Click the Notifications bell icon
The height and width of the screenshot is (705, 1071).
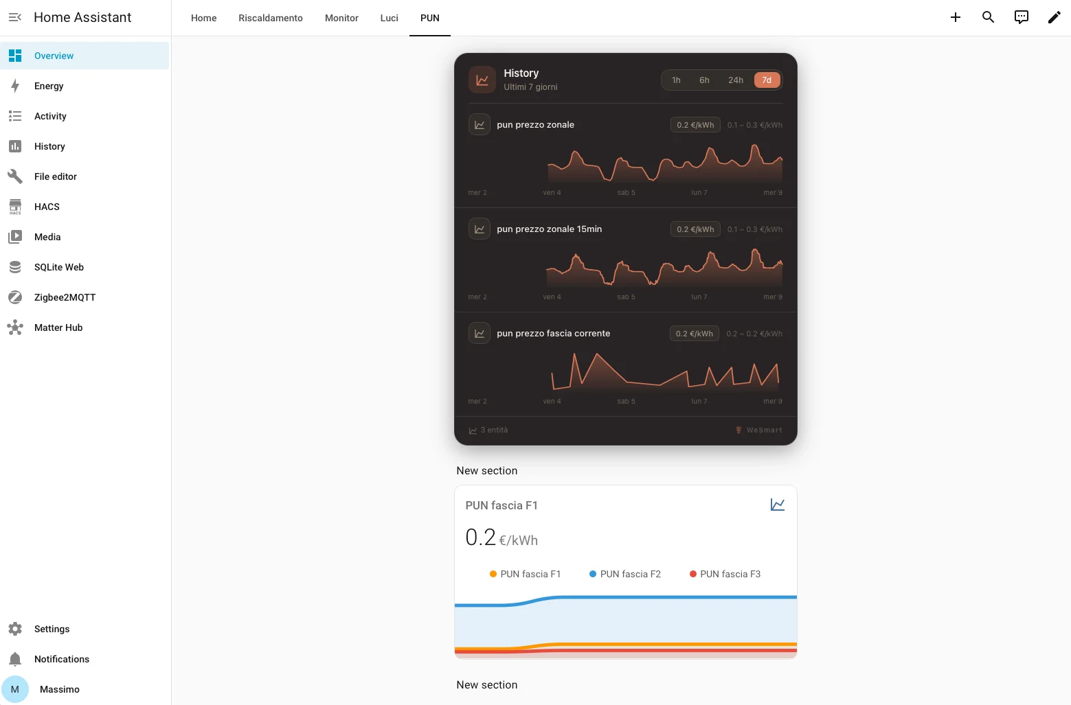coord(15,659)
